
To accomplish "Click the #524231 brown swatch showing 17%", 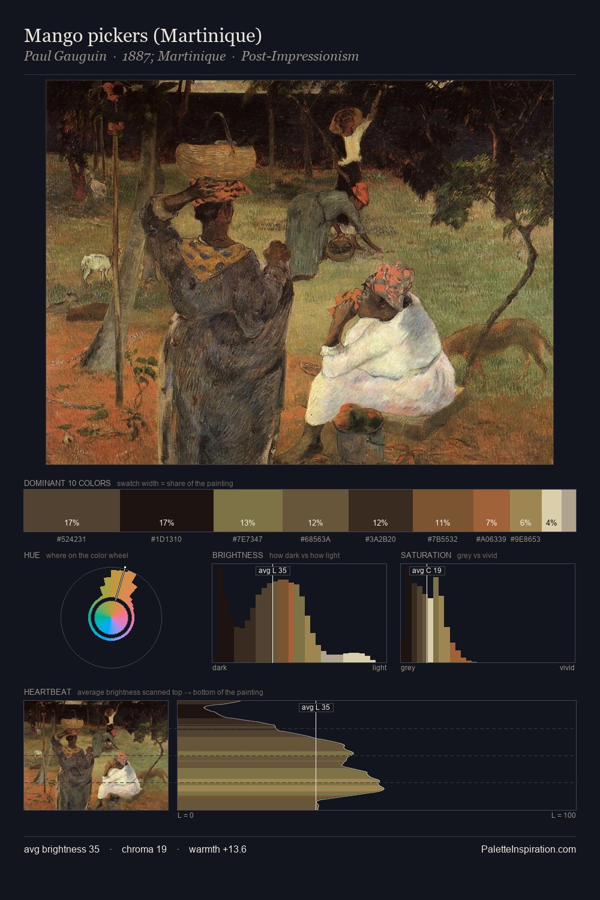I will pyautogui.click(x=71, y=511).
